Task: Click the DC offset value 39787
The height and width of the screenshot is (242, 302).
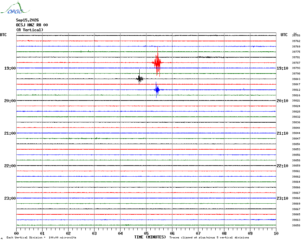Action: tap(296, 63)
